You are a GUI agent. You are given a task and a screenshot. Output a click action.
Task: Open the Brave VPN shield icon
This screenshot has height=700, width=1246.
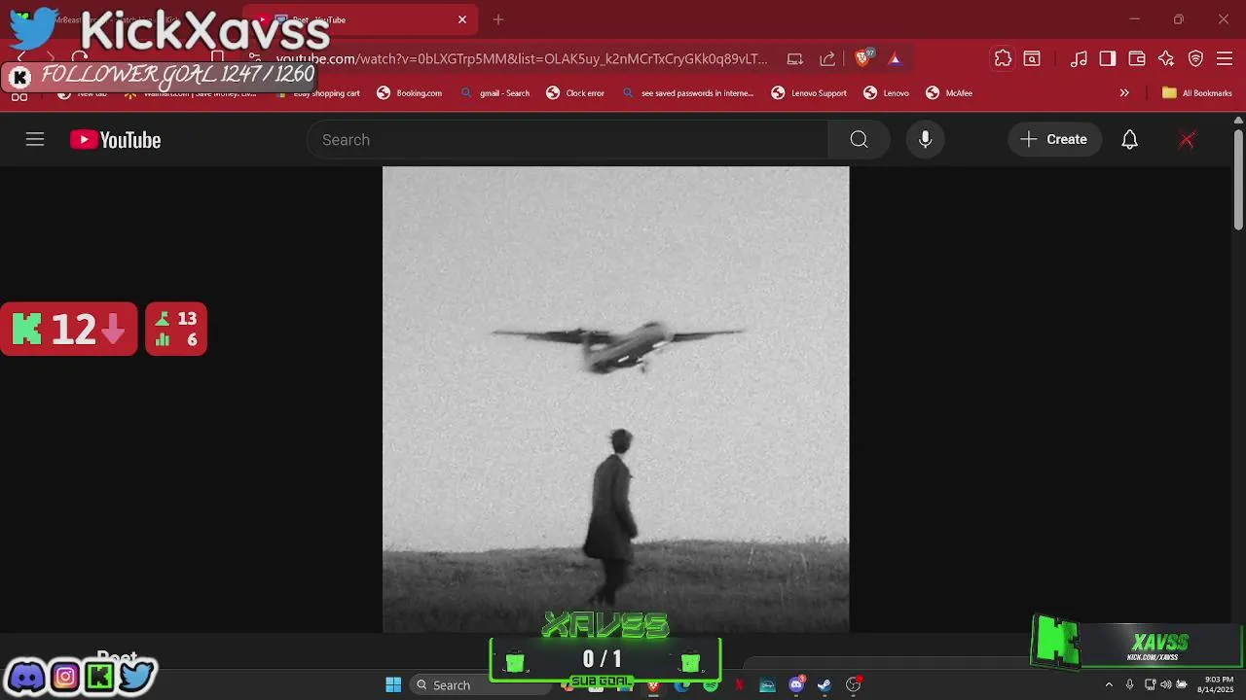[1195, 58]
